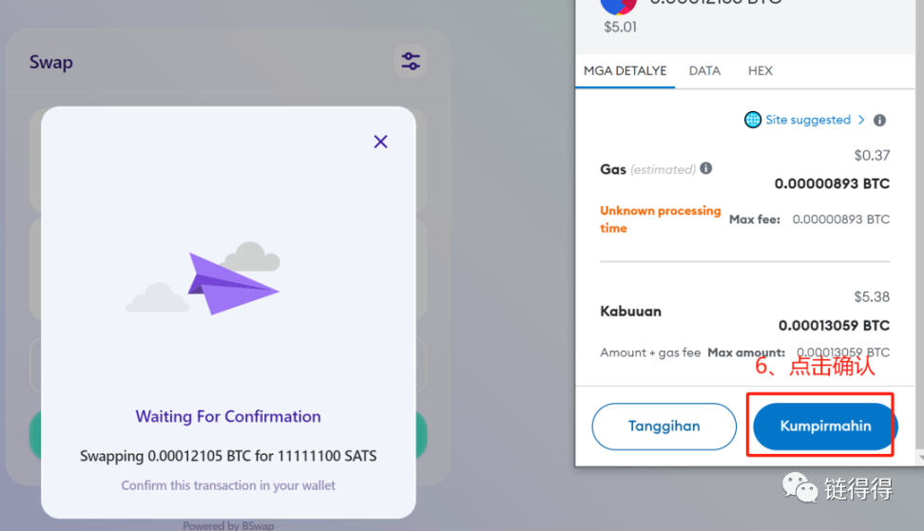Click the Tanggihan reject button

coord(664,427)
